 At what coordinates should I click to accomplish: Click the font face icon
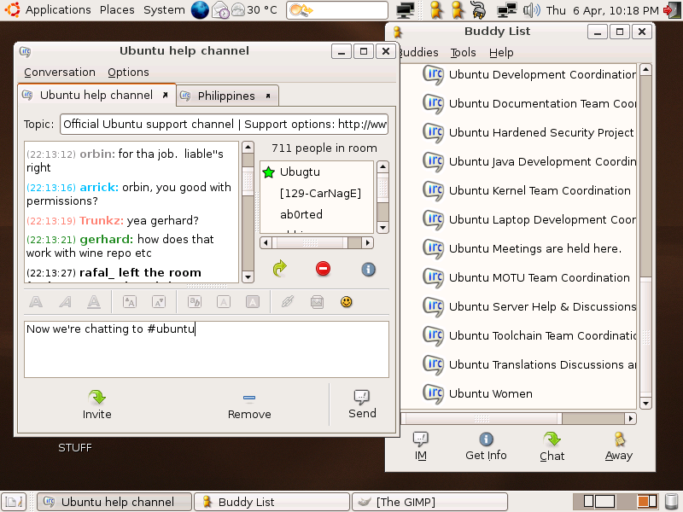(194, 302)
